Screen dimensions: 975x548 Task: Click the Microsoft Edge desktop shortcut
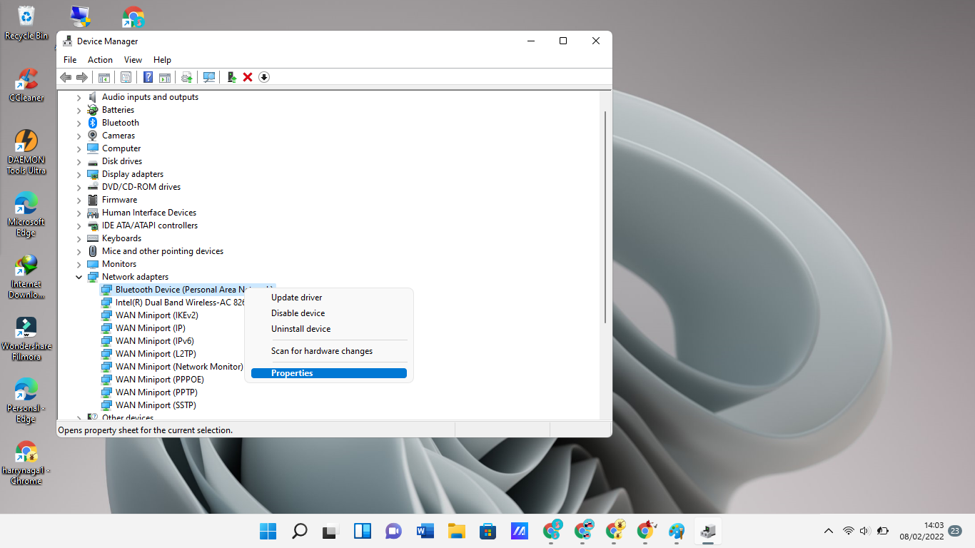(26, 214)
